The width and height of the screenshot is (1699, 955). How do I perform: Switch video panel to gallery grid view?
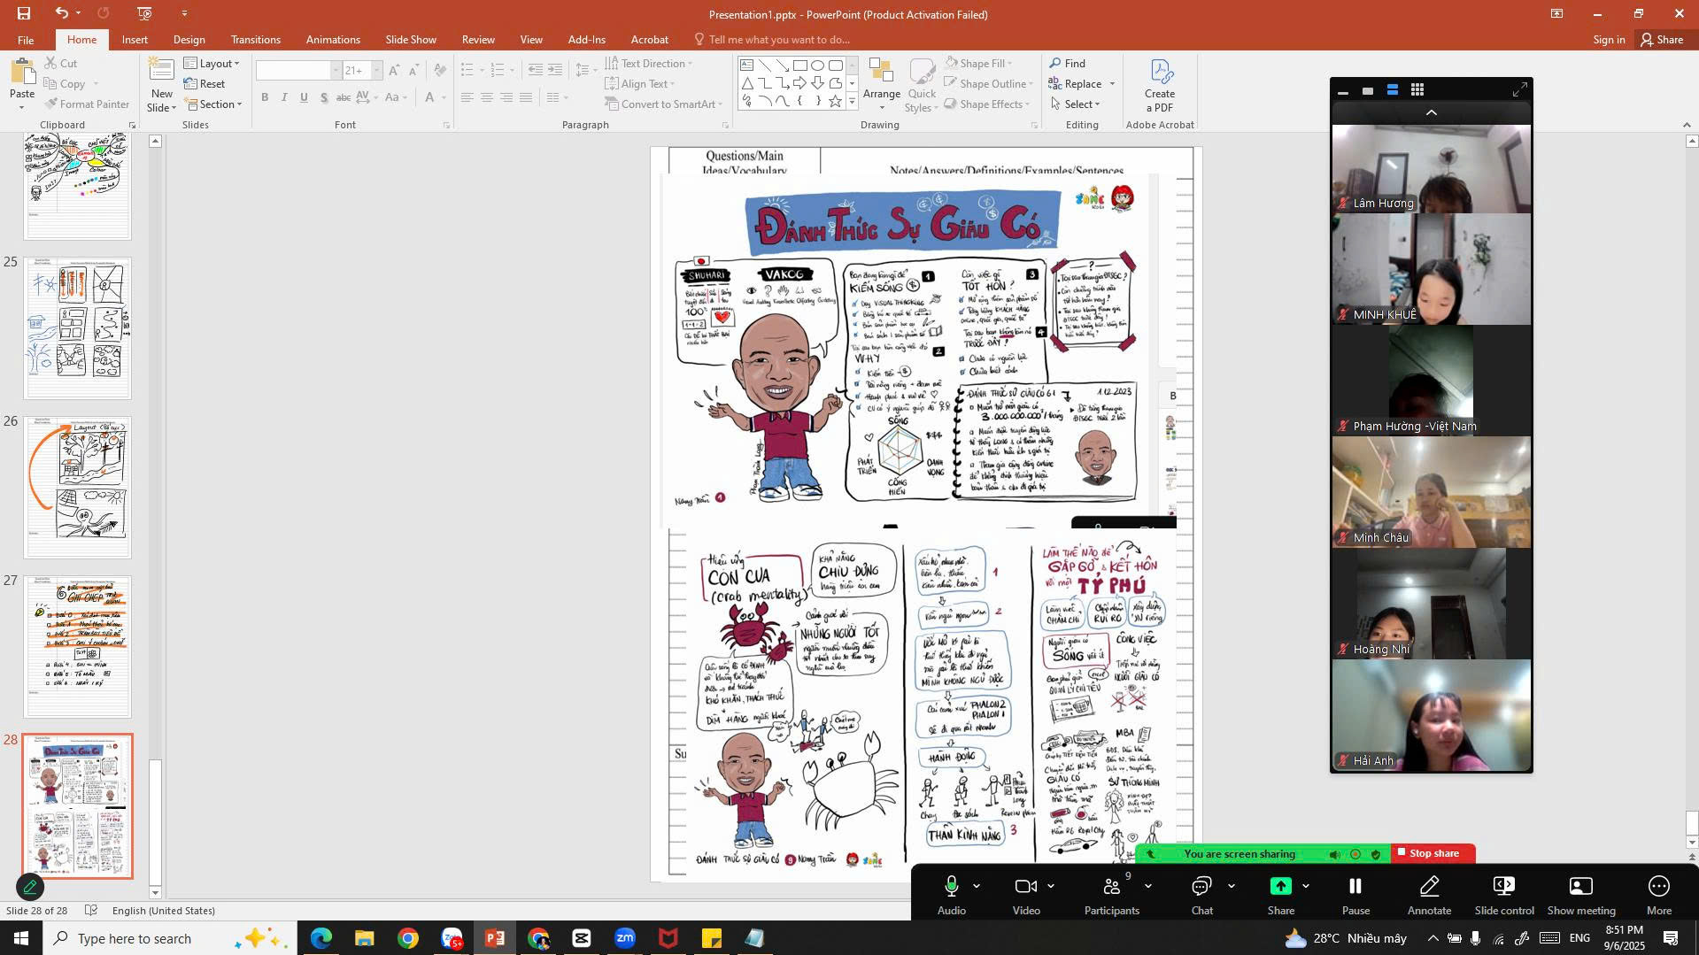tap(1417, 90)
